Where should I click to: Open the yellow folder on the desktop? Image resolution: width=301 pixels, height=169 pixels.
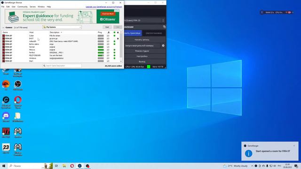click(18, 117)
